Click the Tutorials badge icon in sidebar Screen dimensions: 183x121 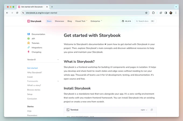coord(29,43)
